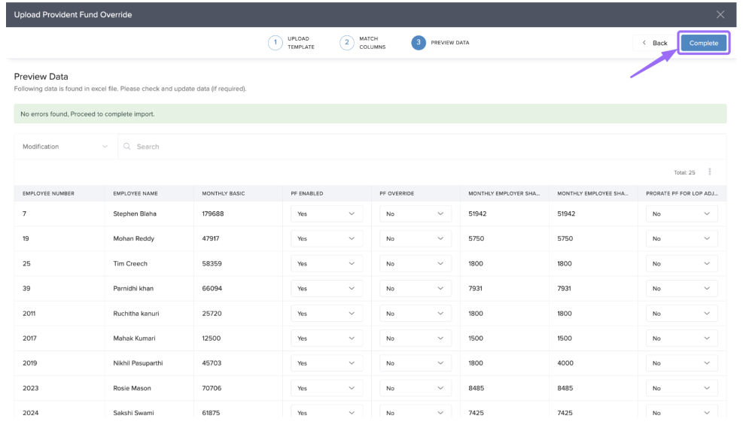Viewport: 743px width, 443px height.
Task: Click step 2 Match Columns circle
Action: tap(346, 43)
